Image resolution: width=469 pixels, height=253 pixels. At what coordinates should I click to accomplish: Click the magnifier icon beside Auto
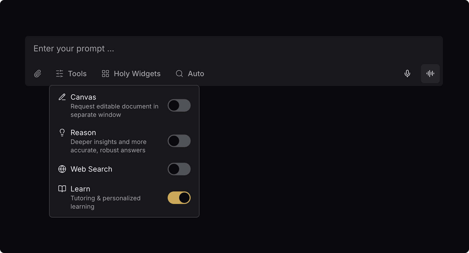(x=179, y=74)
